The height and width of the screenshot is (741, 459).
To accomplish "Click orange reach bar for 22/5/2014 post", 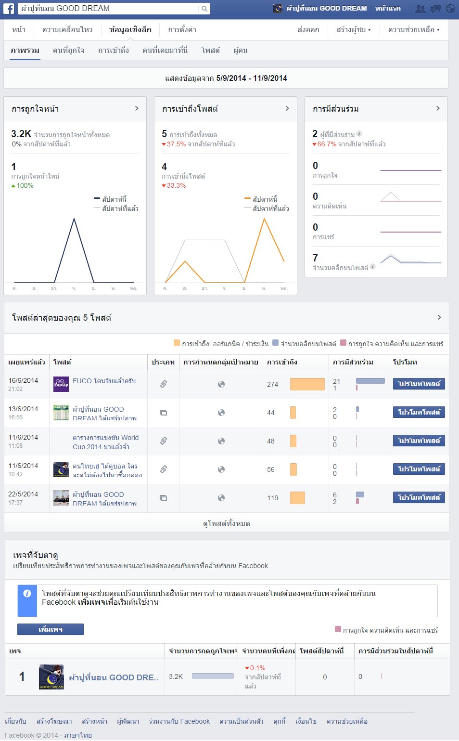I will (297, 498).
